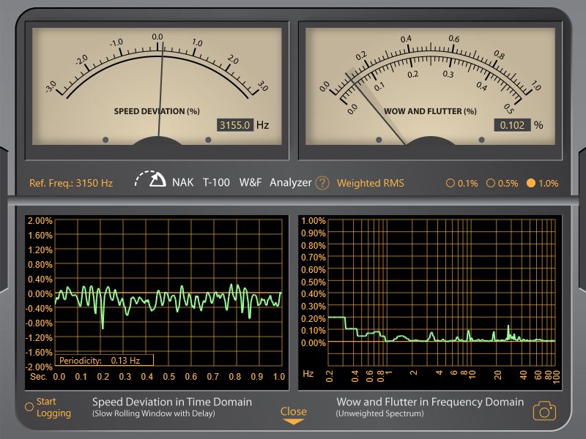This screenshot has height=439, width=586.
Task: Collapse the graphs panel with Close
Action: coord(293,410)
